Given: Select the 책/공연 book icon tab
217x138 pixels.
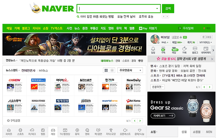Looking at the screenshot, I should 98,132.
